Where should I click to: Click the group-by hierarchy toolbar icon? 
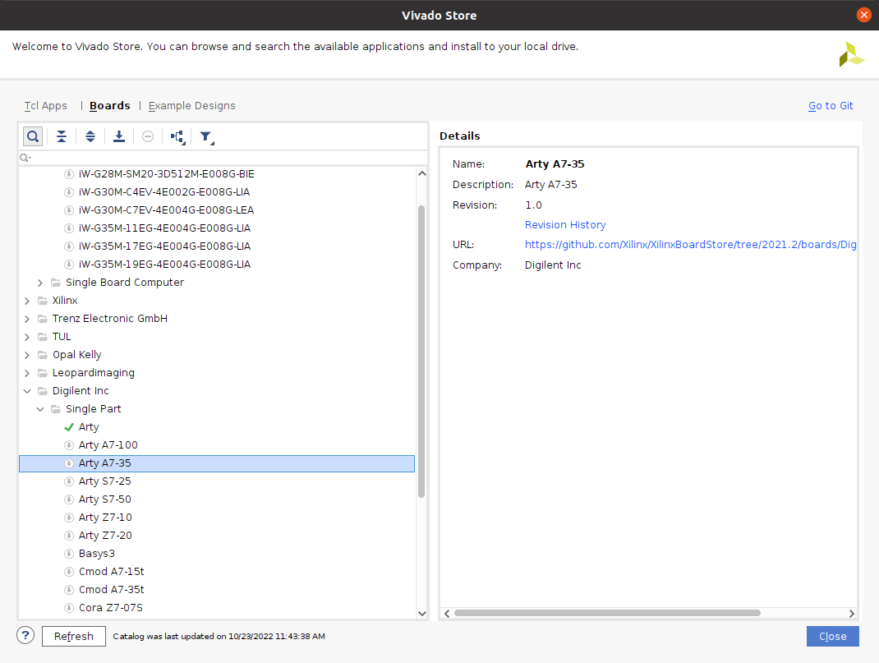[x=177, y=137]
